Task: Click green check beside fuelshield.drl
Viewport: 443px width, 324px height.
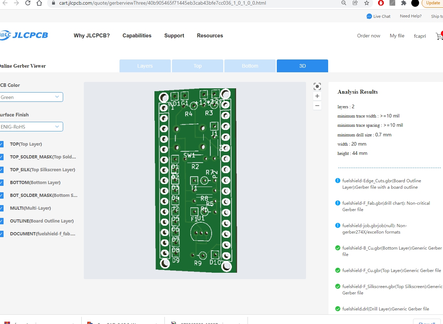Action: pos(338,309)
